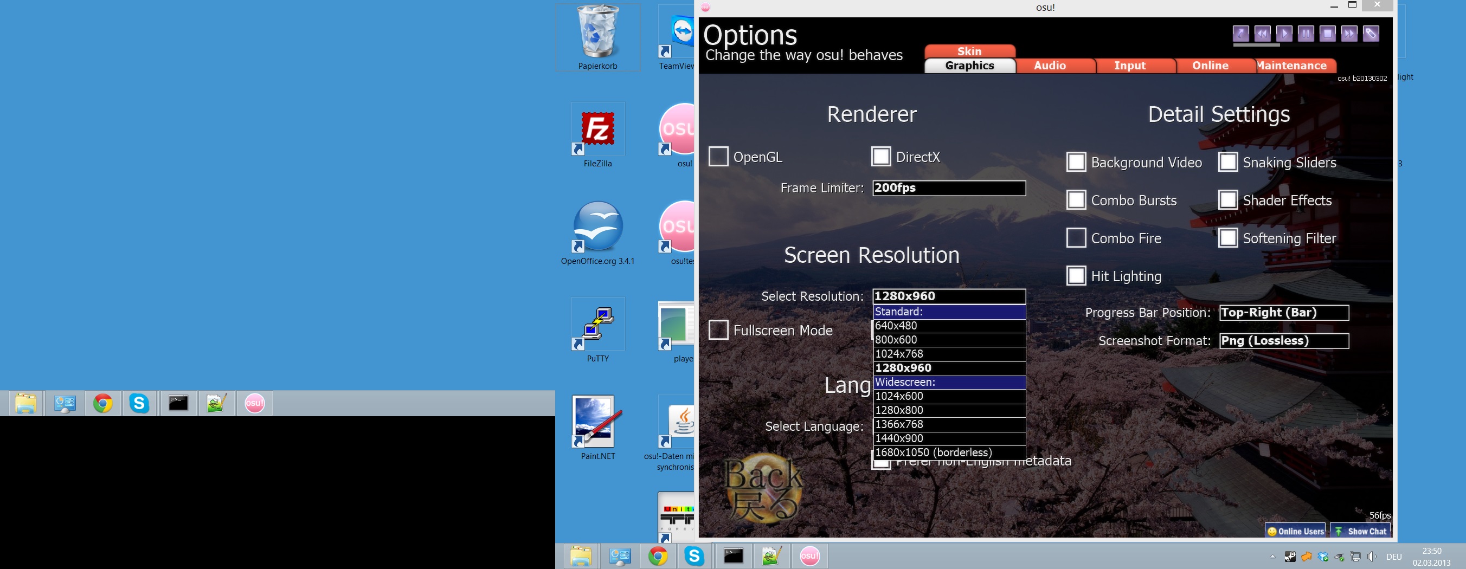The width and height of the screenshot is (1466, 569).
Task: Click the Select Resolution dropdown header showing 1280x960
Action: point(949,296)
